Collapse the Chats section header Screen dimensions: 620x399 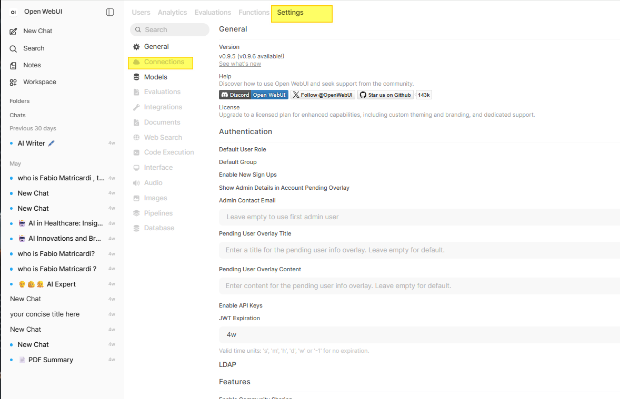[17, 115]
